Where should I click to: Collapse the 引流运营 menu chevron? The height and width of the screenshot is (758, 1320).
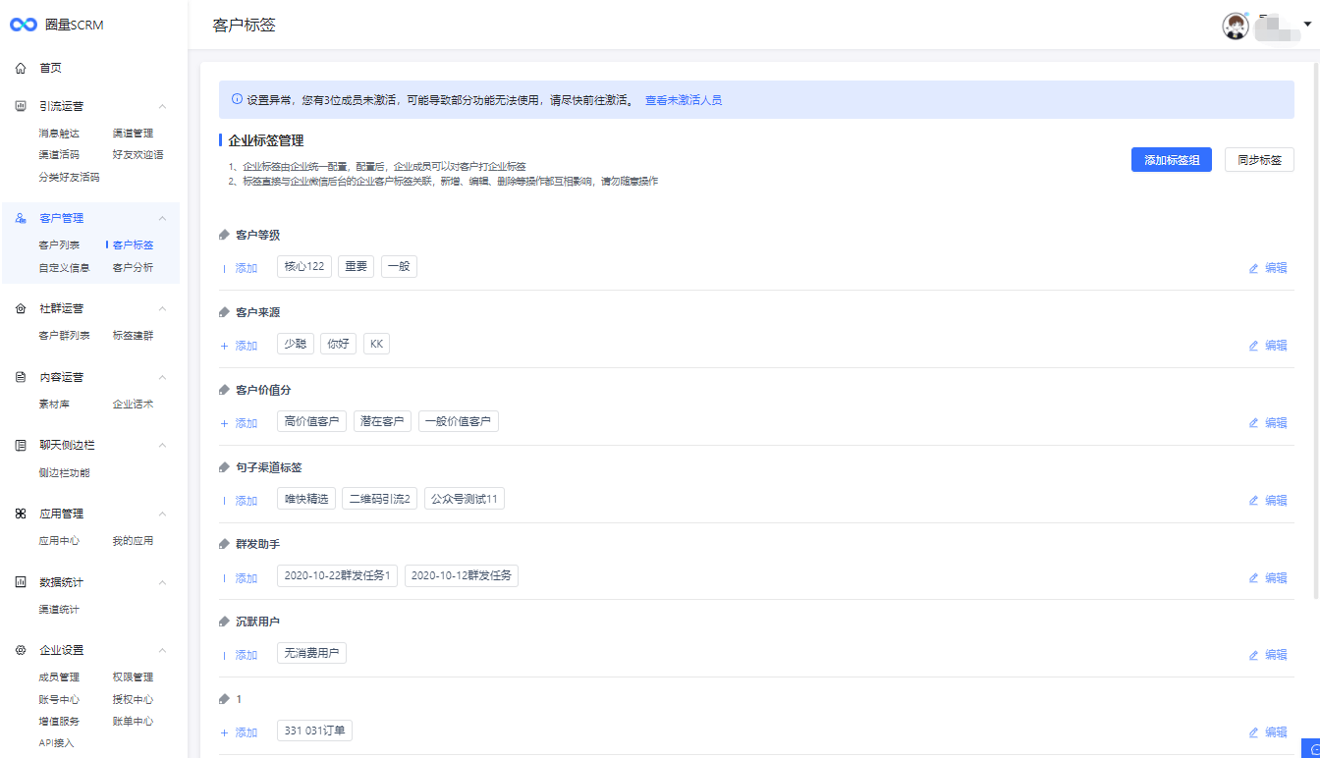pyautogui.click(x=163, y=106)
